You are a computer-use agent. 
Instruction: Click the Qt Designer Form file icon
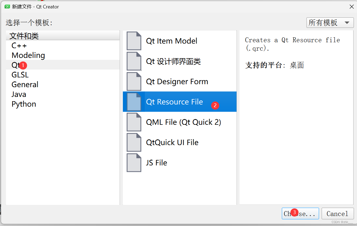[x=134, y=81]
